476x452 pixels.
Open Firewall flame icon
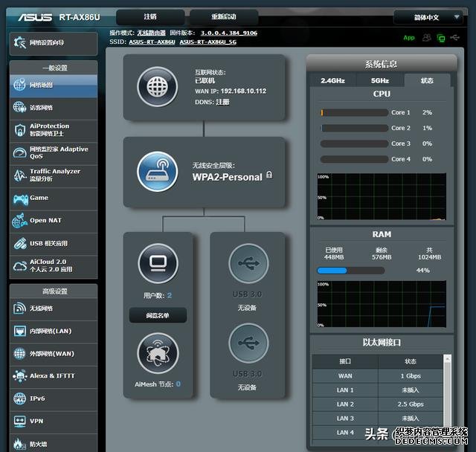(19, 444)
